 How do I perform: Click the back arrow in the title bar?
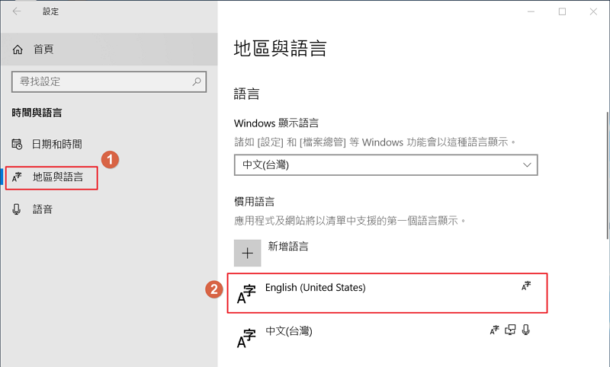(x=17, y=11)
